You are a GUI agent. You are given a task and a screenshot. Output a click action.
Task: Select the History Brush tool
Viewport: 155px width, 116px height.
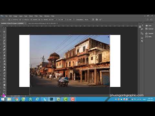point(4,58)
